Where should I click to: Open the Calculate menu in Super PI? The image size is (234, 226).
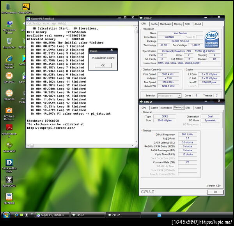(34, 23)
